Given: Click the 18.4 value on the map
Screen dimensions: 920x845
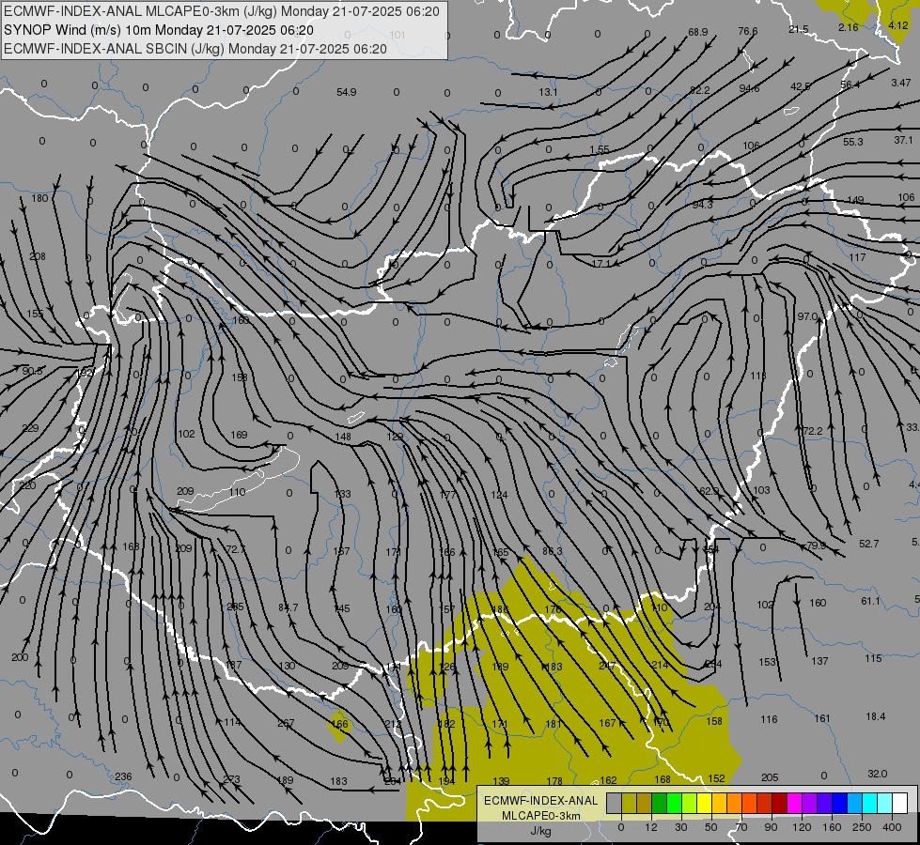Looking at the screenshot, I should tap(876, 716).
